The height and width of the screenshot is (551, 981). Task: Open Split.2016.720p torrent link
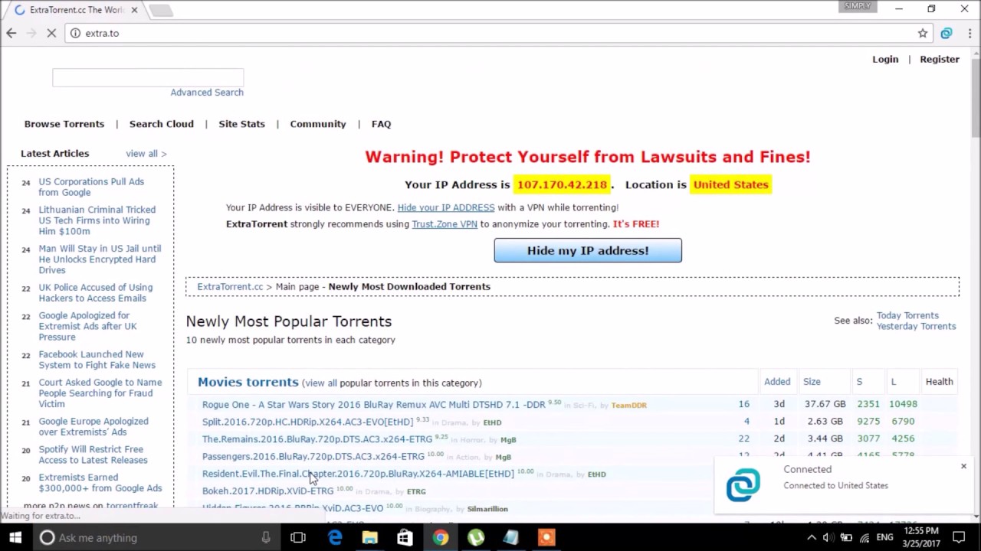tap(307, 422)
